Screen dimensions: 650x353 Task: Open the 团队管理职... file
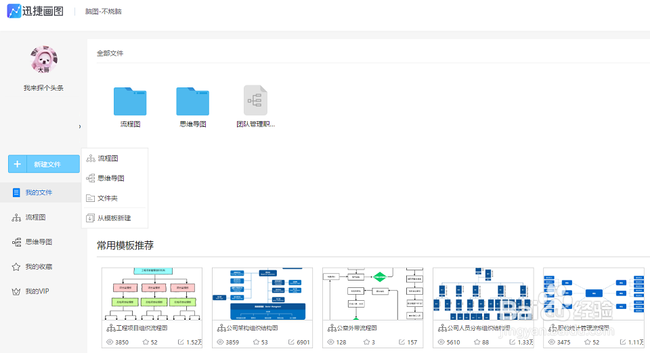(255, 100)
